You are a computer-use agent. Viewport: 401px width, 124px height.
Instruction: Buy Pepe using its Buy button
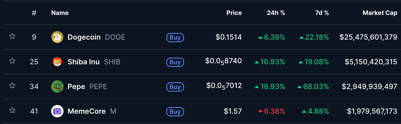click(175, 87)
